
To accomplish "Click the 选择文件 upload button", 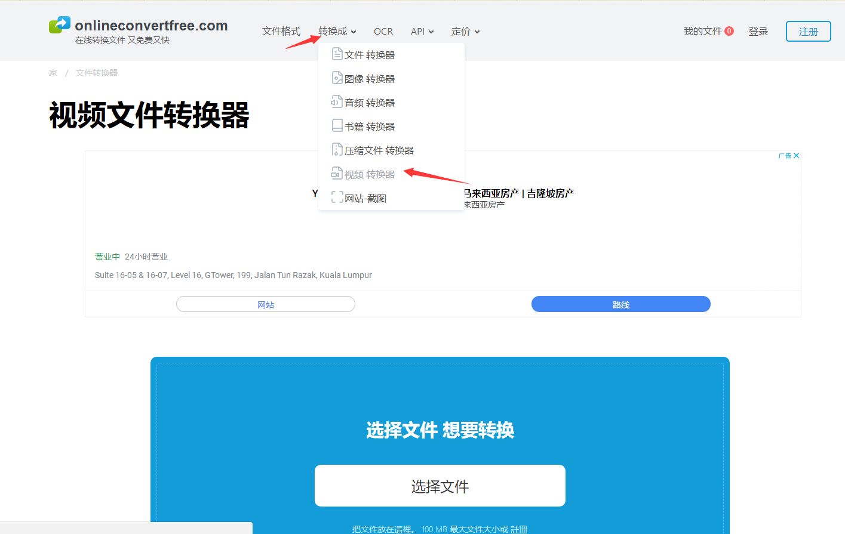I will (x=440, y=486).
